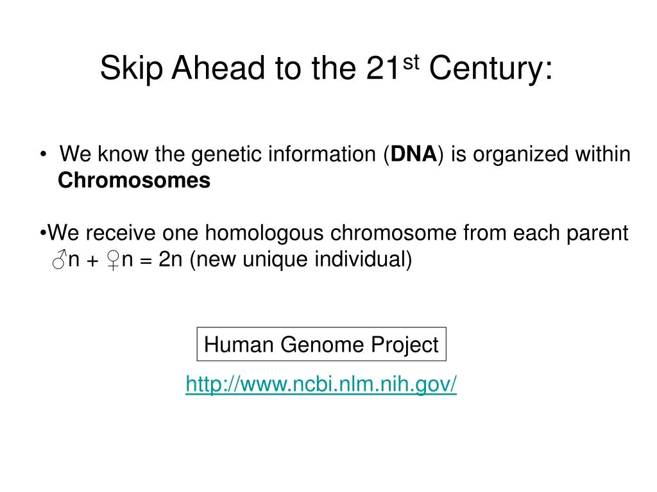The image size is (657, 492).
Task: Click the word 'Century:' in the title
Action: [x=491, y=68]
